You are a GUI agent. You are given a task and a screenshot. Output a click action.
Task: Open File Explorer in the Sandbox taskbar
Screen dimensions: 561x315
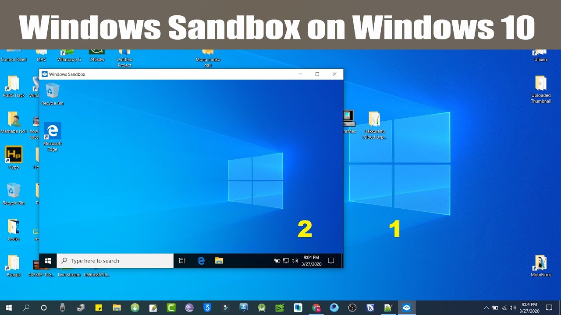point(219,261)
